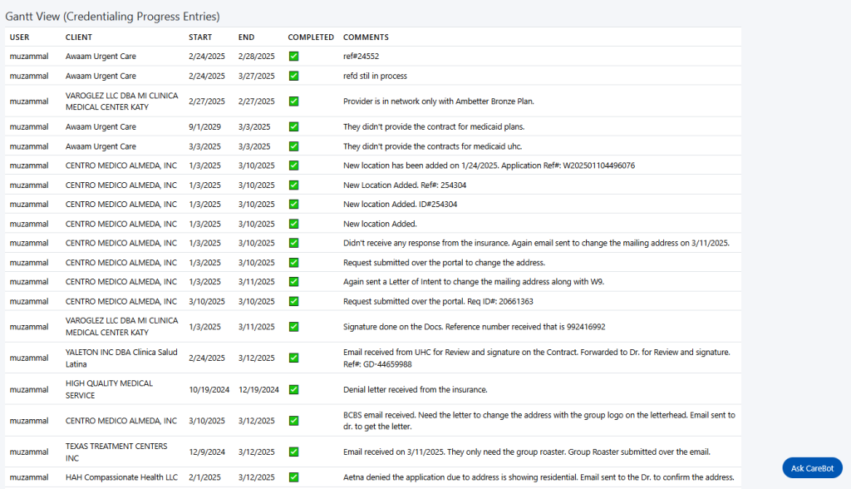The image size is (851, 489).
Task: Click the 12/19/2024 end date cell
Action: click(259, 389)
